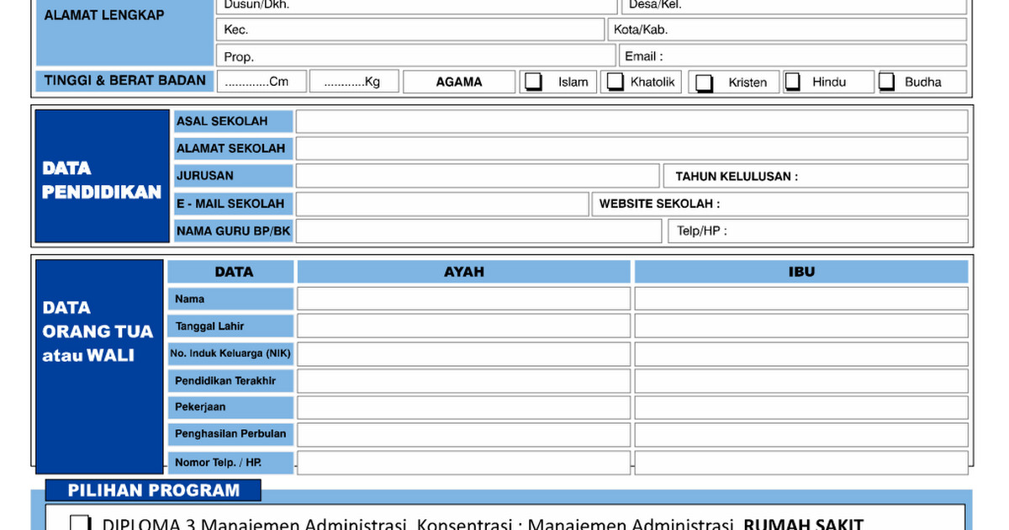1009x530 pixels.
Task: Click the Kec. address field
Action: tap(410, 29)
